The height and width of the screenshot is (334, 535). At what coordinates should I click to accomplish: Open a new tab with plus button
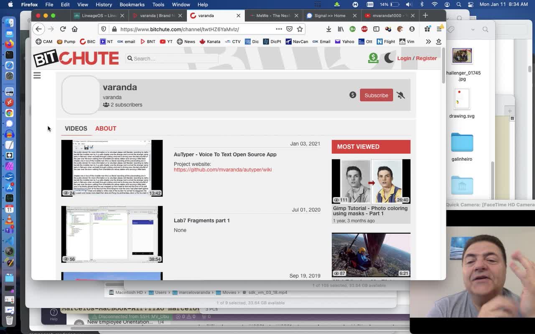425,15
